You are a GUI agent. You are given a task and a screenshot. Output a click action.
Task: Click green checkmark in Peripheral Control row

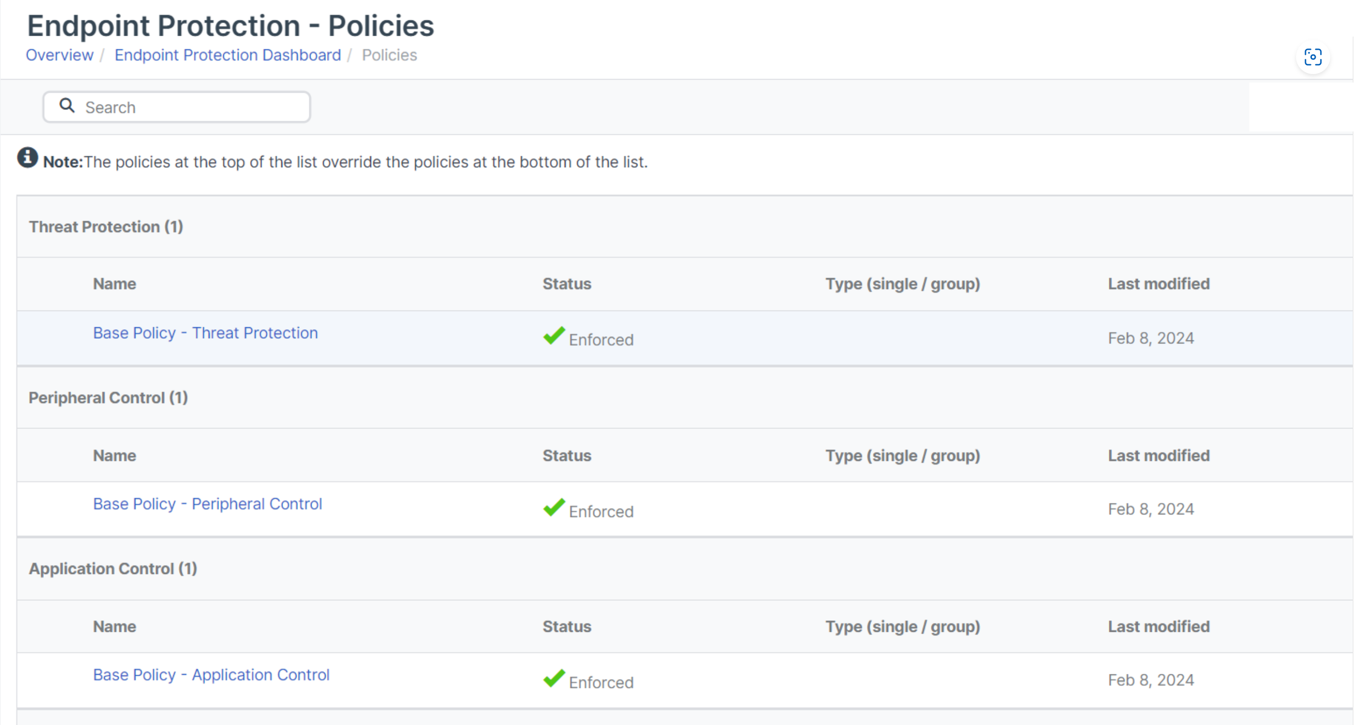554,507
